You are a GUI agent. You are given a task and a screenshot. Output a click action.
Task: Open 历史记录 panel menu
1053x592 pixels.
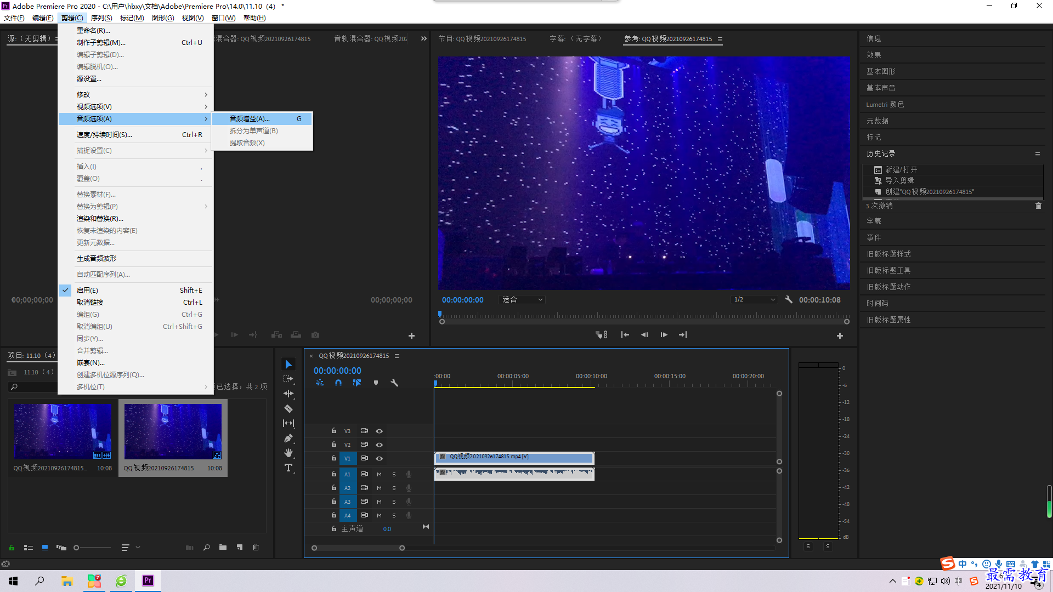(x=1038, y=154)
